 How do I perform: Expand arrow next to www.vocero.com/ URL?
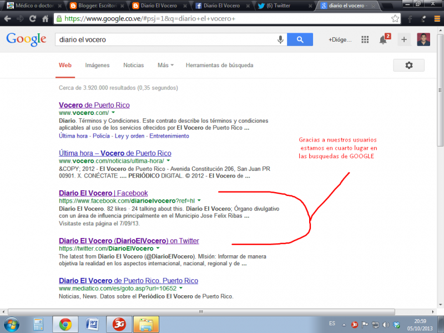(x=113, y=113)
